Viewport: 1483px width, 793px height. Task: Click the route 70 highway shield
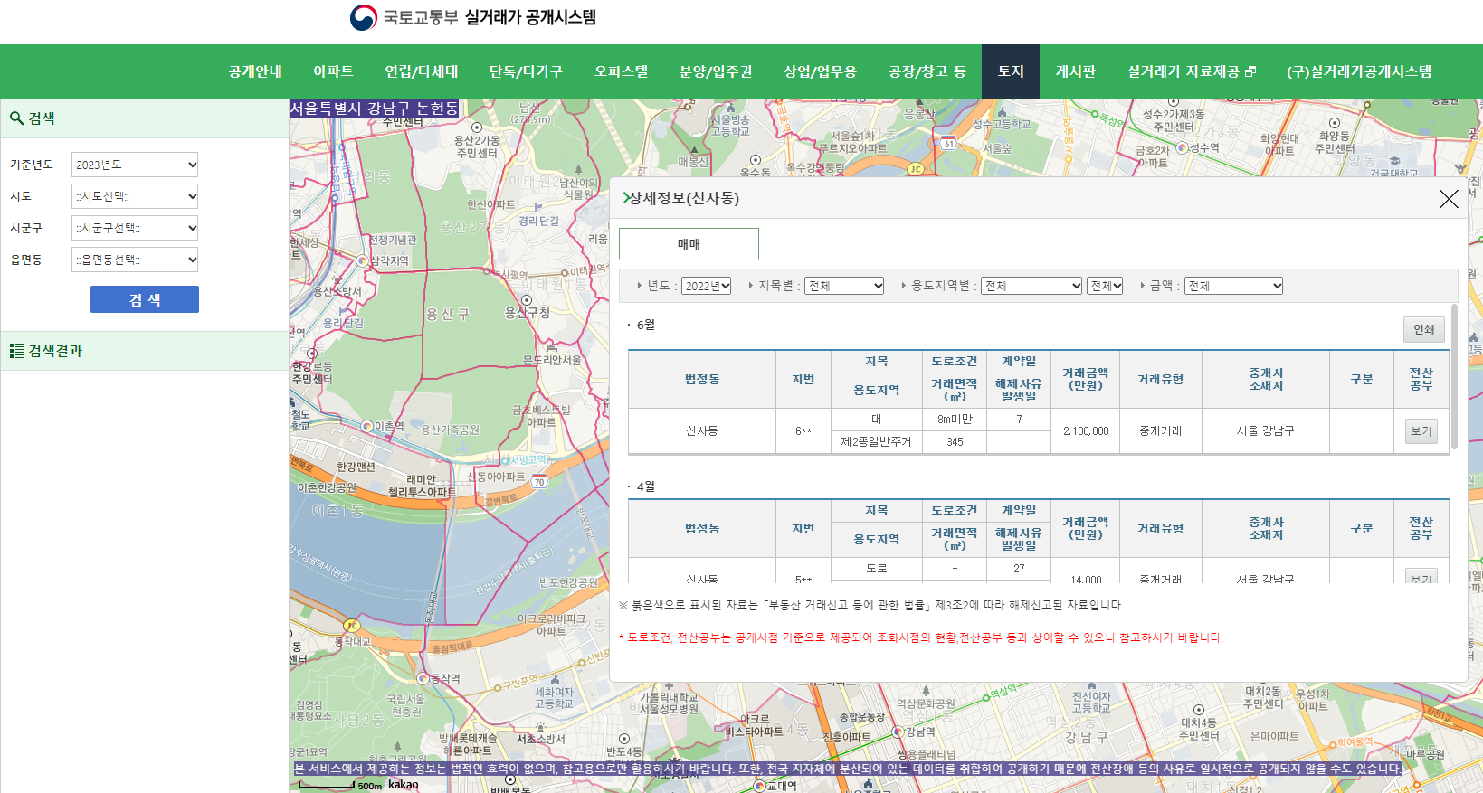coord(539,482)
